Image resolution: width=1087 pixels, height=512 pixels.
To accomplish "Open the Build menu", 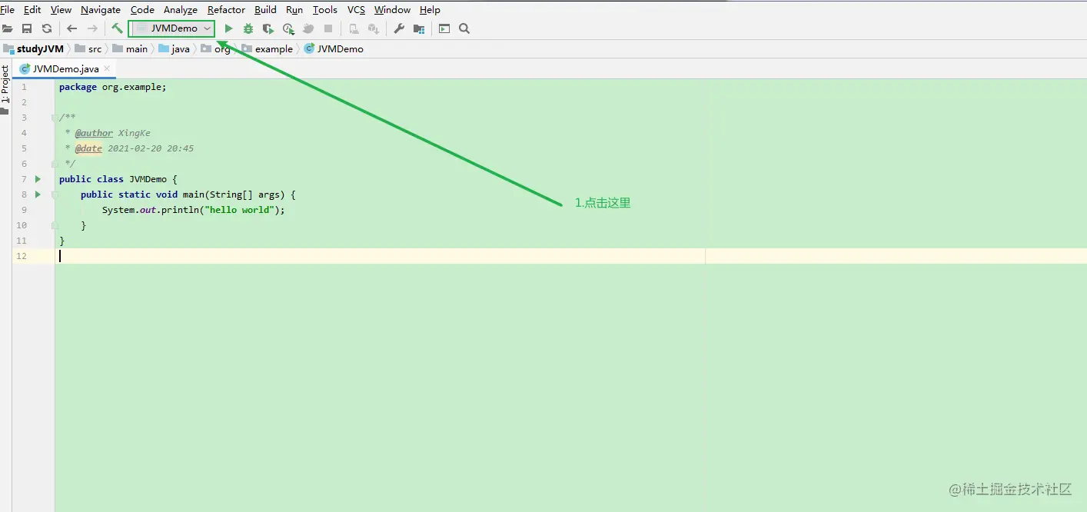I will pyautogui.click(x=265, y=10).
